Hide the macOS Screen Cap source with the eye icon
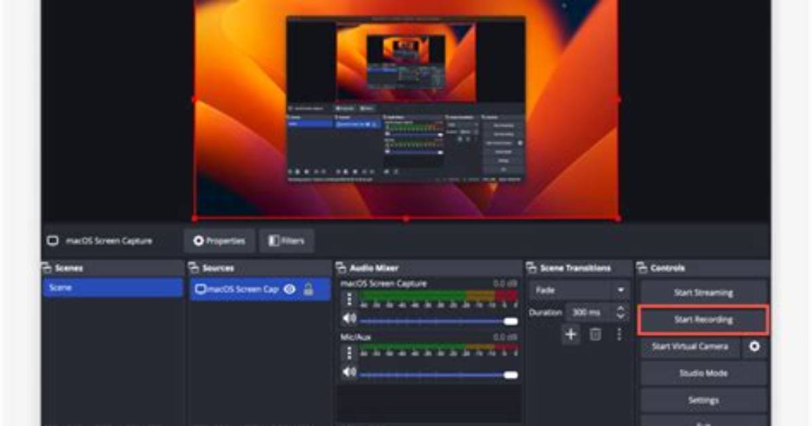This screenshot has width=812, height=426. (x=289, y=289)
